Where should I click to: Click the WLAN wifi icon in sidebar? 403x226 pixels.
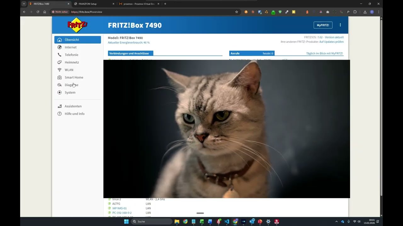[60, 70]
